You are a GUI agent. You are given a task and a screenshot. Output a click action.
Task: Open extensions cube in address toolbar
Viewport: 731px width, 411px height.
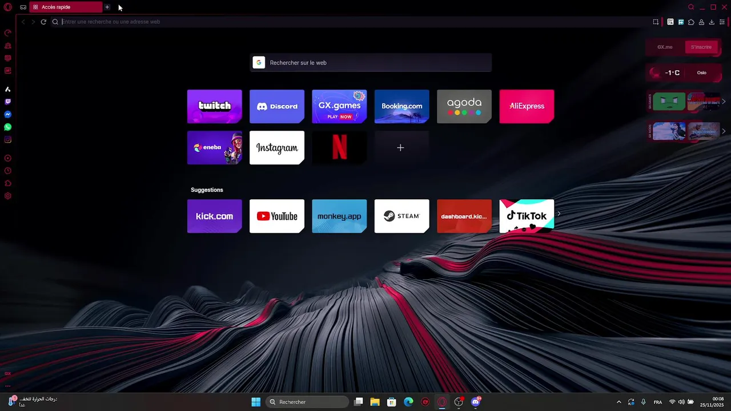[691, 22]
